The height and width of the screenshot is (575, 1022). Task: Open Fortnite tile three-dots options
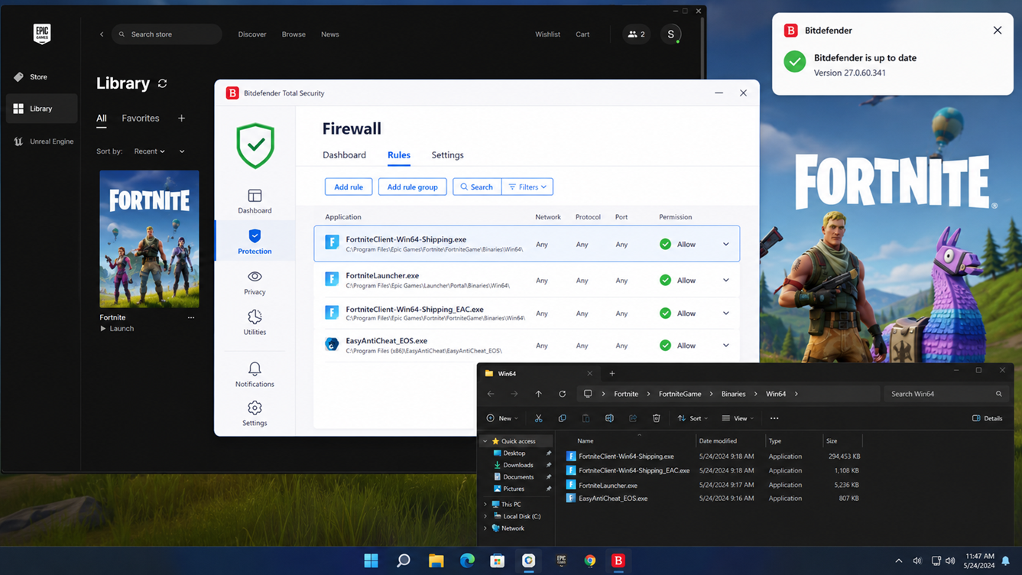coord(191,317)
